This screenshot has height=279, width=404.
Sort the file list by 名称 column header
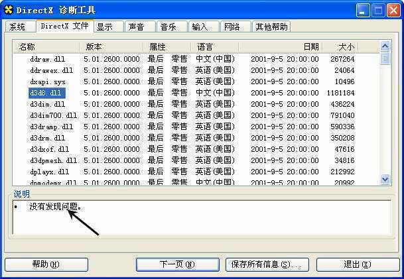pos(45,47)
